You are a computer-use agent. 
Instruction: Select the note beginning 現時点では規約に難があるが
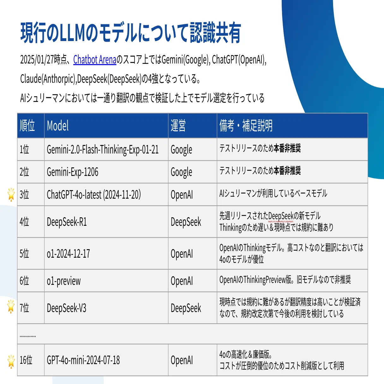(x=290, y=308)
